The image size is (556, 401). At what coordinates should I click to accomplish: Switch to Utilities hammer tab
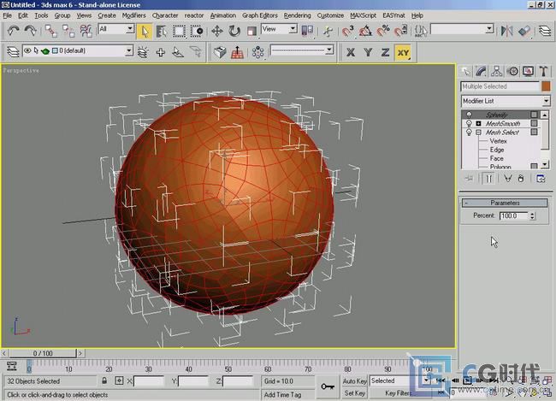543,72
